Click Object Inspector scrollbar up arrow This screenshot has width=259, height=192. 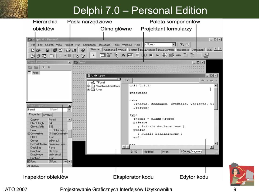[69, 120]
